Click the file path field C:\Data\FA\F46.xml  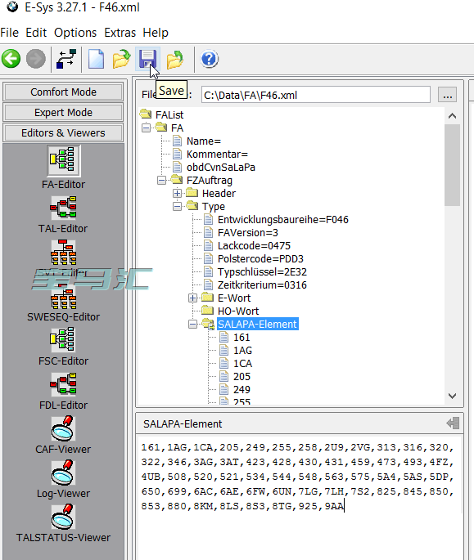315,95
